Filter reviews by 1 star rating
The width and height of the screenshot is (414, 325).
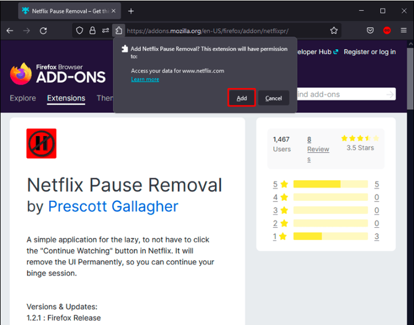280,236
